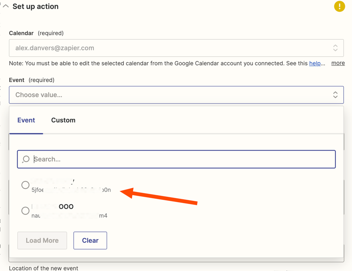This screenshot has height=271, width=352.
Task: Choose the event labeled OOO
Action: (66, 207)
